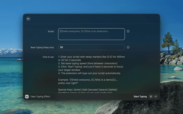Click the Example script text line
This screenshot has width=183, height=114.
88,81
